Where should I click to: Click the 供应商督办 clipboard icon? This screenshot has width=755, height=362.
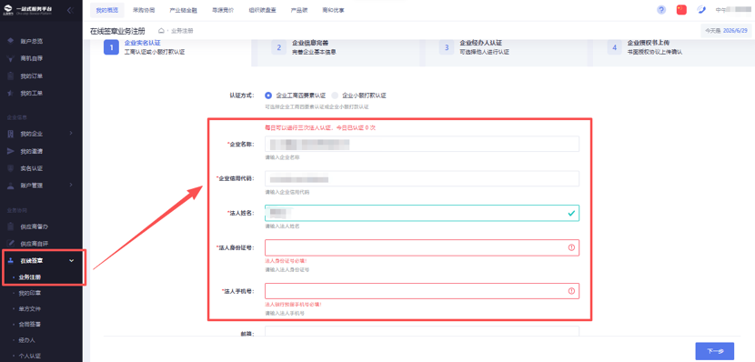(11, 226)
